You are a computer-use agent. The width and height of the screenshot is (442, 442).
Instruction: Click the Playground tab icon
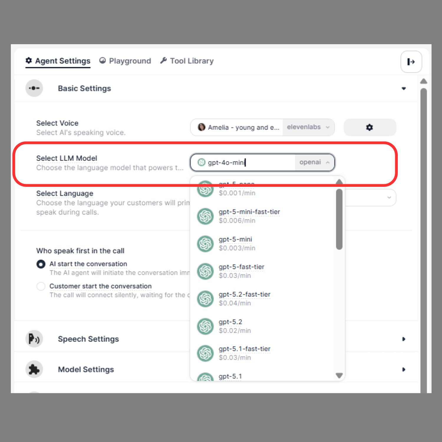click(x=103, y=60)
